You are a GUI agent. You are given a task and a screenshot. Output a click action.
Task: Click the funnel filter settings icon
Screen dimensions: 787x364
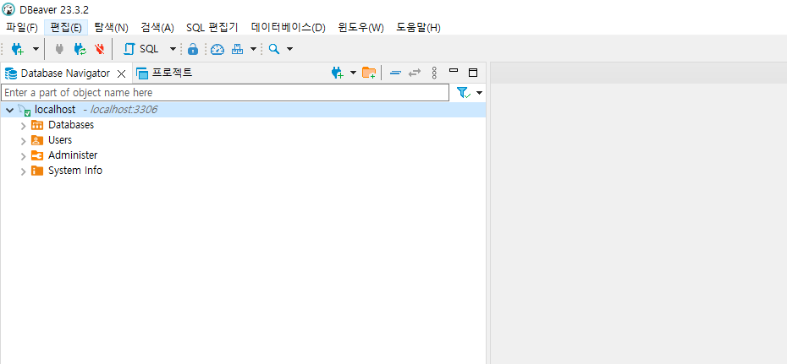pos(463,93)
